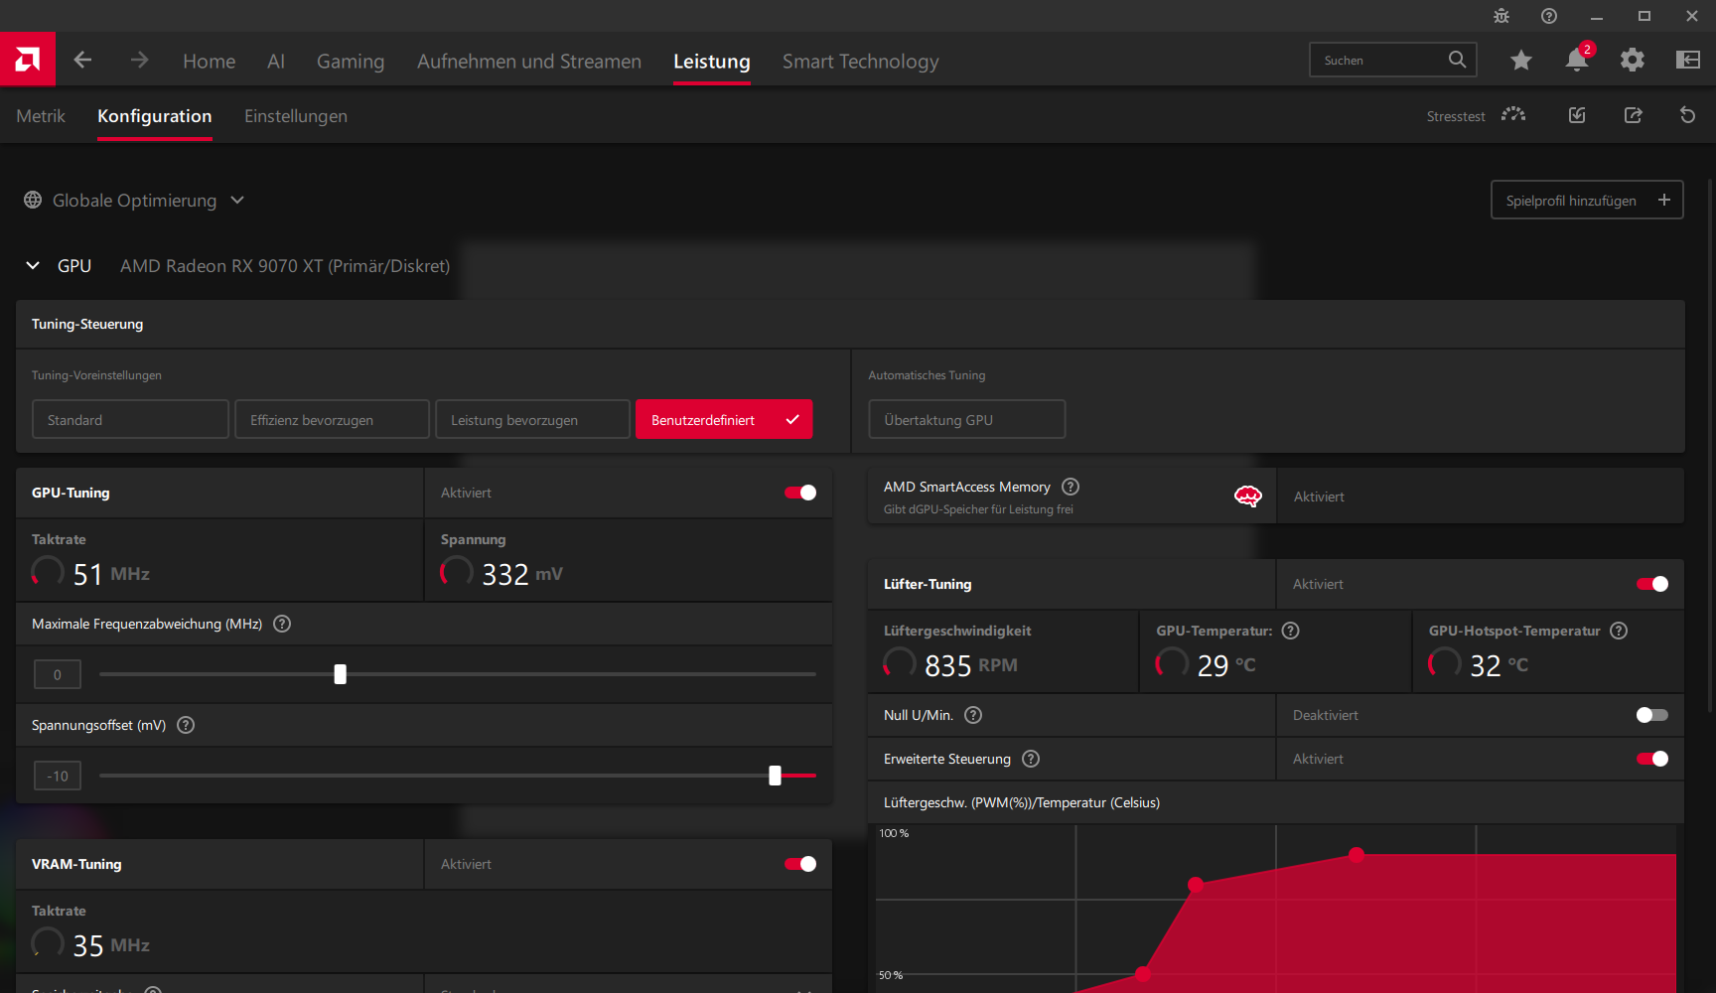Click the fan curve point at 50 %

pos(1143,974)
